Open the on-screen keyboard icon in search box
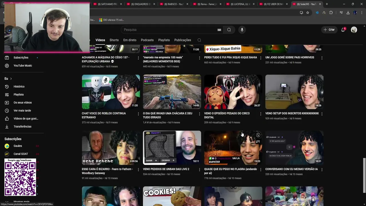Viewport: 366px width, 206px height. [x=219, y=30]
